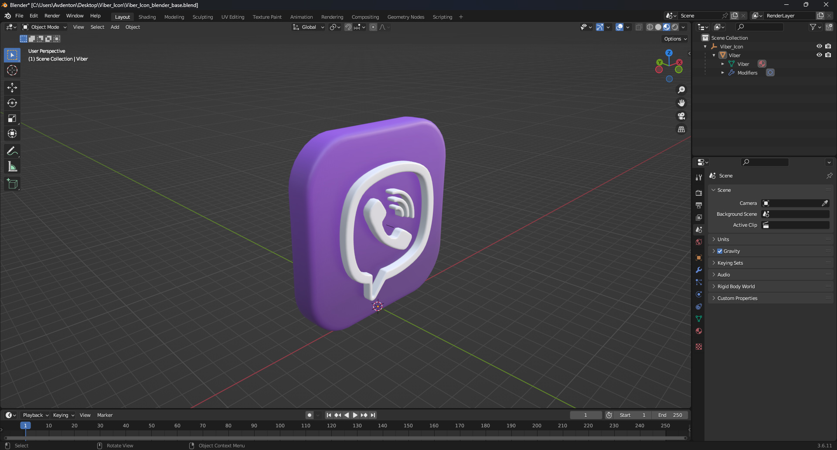This screenshot has width=837, height=450.
Task: Select the Add Cube tool
Action: coord(12,184)
